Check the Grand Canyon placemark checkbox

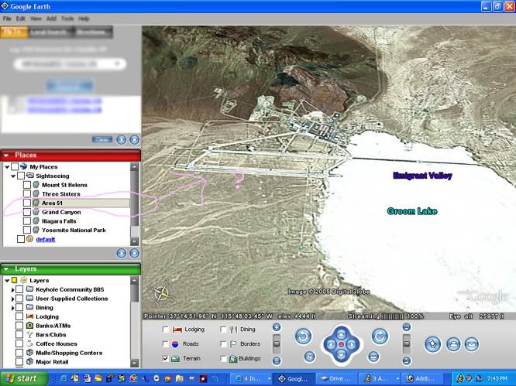27,212
